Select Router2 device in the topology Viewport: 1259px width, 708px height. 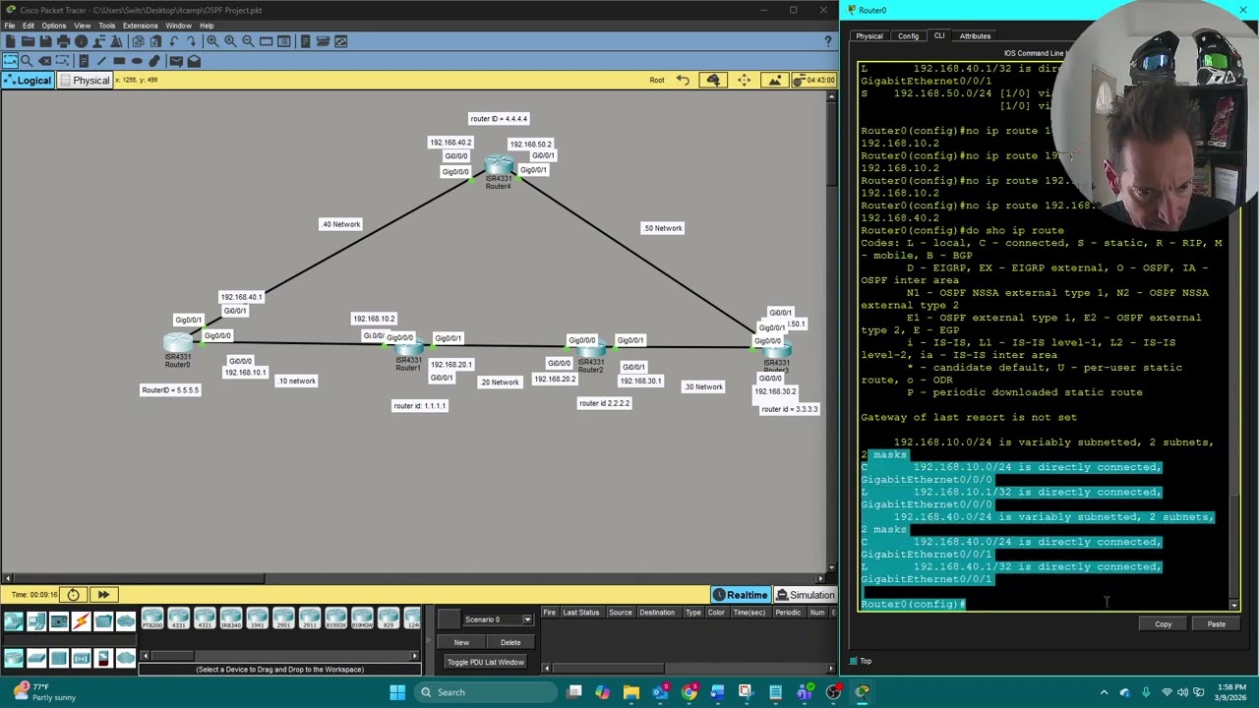click(590, 347)
